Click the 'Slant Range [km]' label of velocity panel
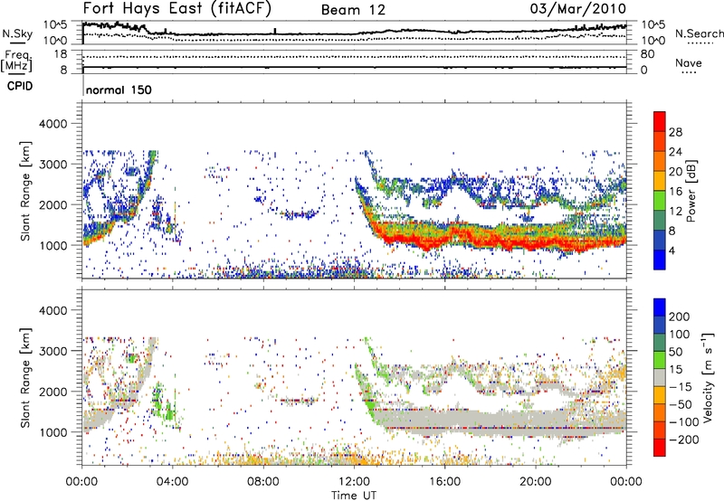This screenshot has width=724, height=501. (25, 377)
